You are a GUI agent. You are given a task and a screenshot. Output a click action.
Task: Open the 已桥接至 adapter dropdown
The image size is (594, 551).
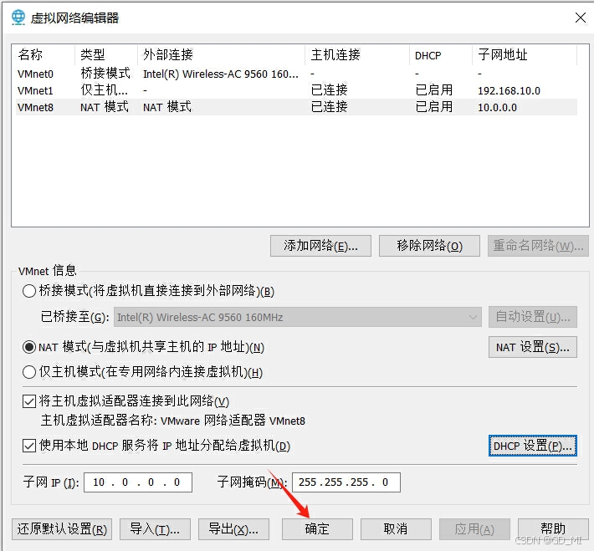(298, 317)
